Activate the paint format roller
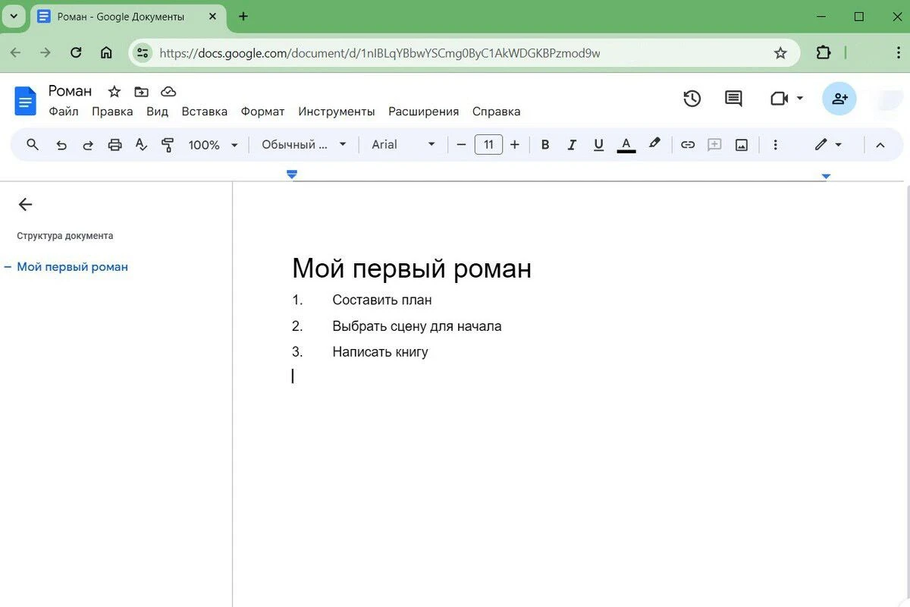Image resolution: width=910 pixels, height=607 pixels. 168,145
